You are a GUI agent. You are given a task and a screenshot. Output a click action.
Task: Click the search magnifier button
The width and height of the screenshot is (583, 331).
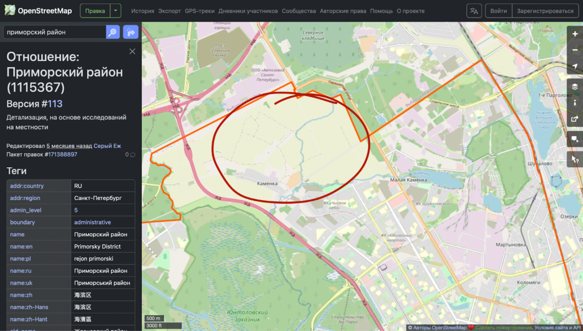(x=113, y=32)
